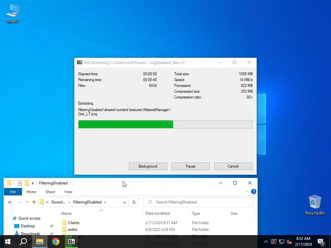
Task: Click the breadcrumb overflow chevrons
Action: click(x=47, y=202)
